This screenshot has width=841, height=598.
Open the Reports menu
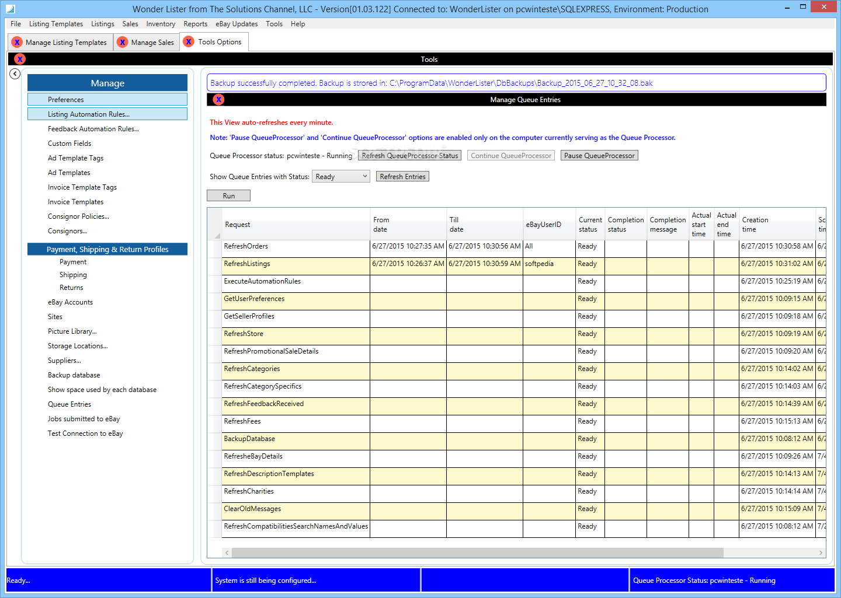pyautogui.click(x=195, y=24)
